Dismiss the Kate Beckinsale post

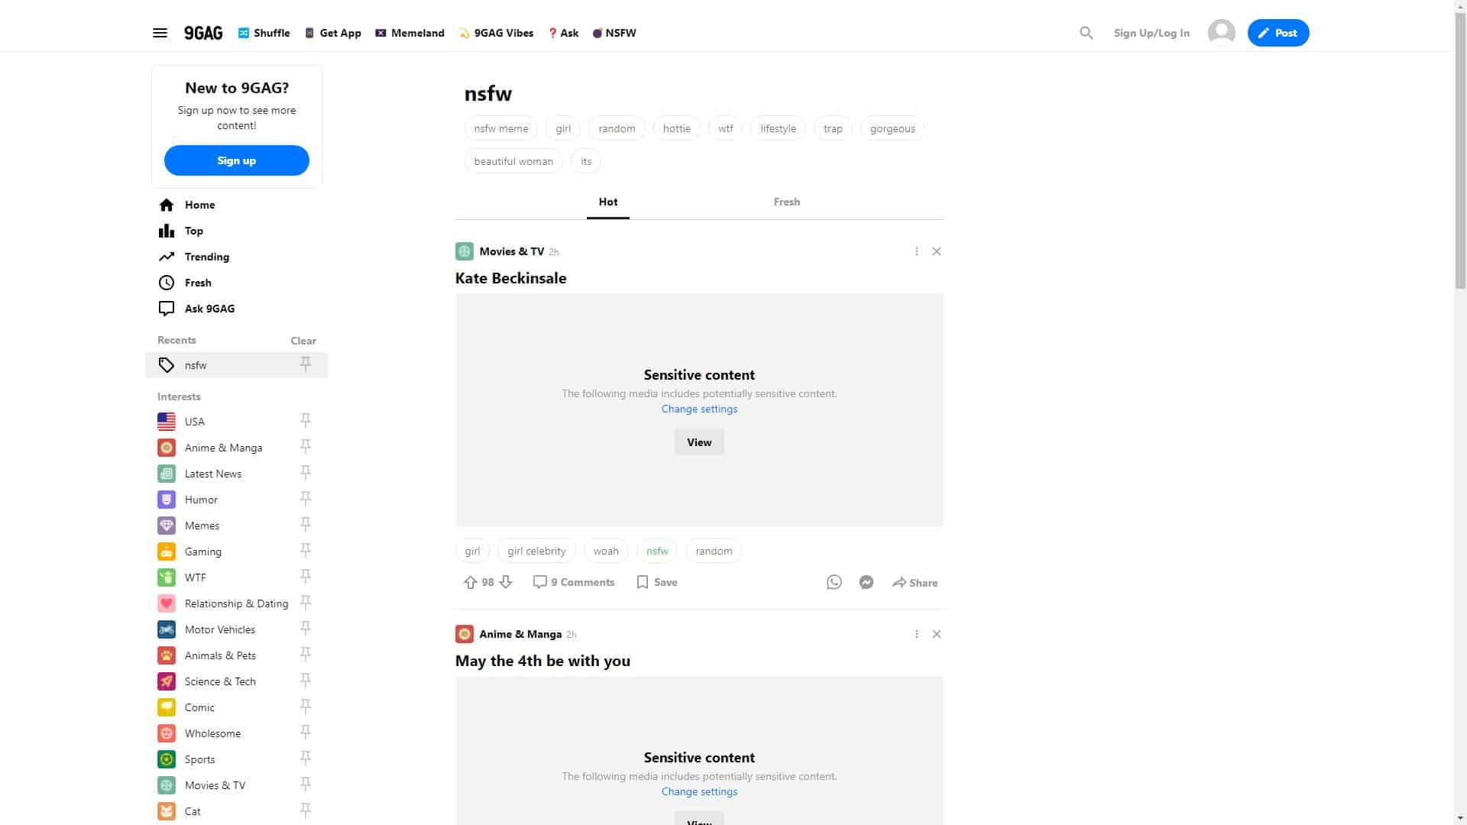pos(936,251)
